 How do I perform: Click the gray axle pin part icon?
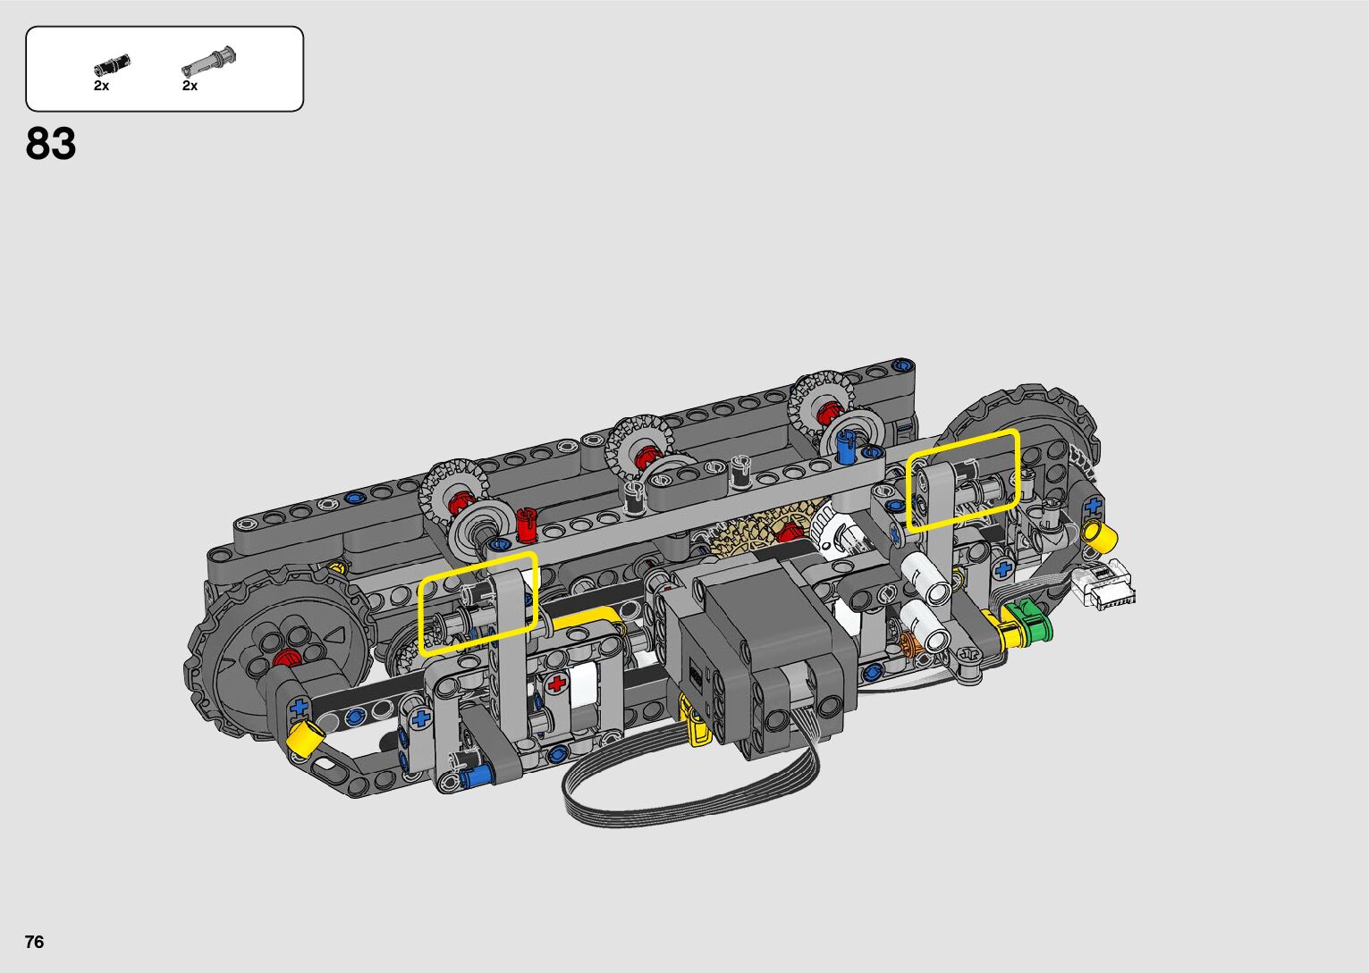tap(208, 62)
